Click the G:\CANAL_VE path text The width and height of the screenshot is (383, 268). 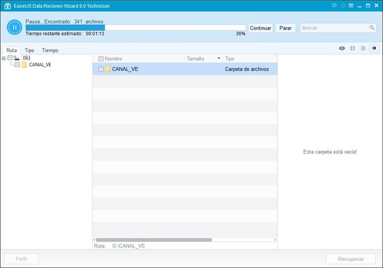pyautogui.click(x=128, y=246)
